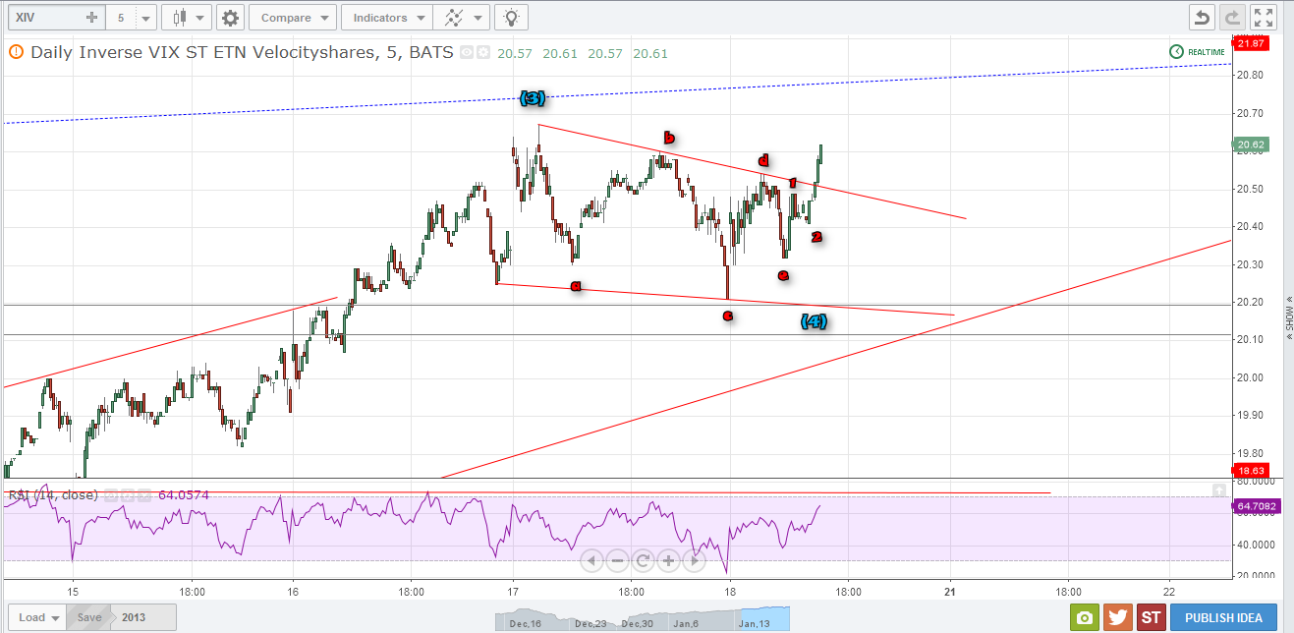
Task: Zoom in using the plus chart control
Action: pyautogui.click(x=668, y=561)
